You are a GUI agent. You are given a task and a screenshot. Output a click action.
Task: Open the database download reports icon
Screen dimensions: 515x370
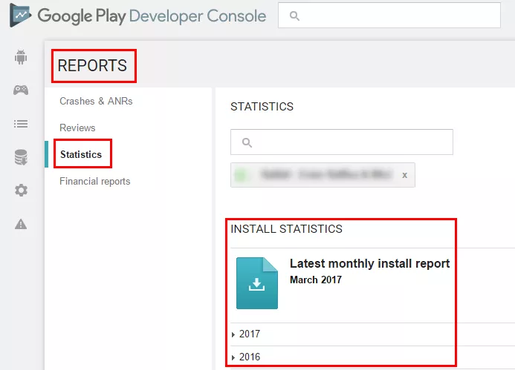tap(21, 157)
